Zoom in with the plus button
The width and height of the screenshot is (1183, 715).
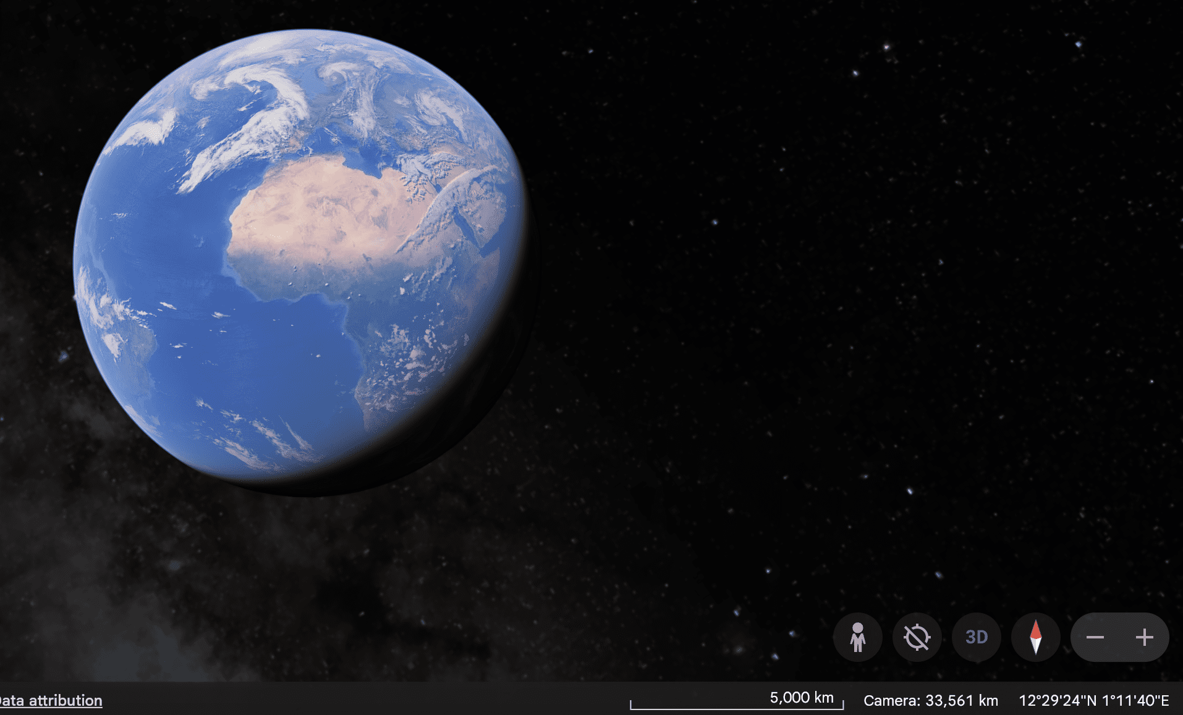[1144, 637]
